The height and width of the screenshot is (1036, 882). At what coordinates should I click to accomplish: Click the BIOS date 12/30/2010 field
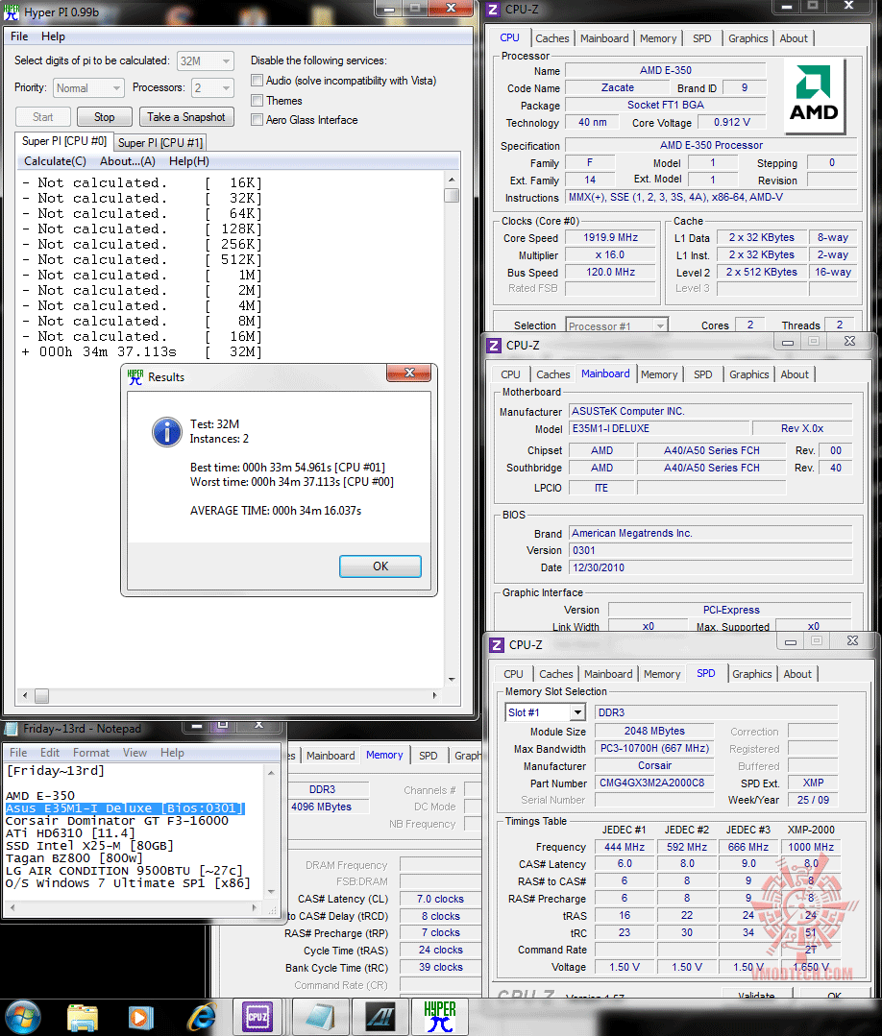click(711, 567)
